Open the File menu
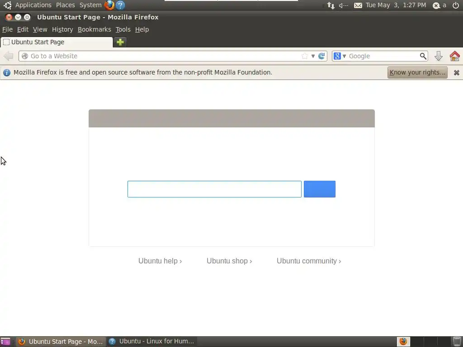The width and height of the screenshot is (463, 347). (x=7, y=29)
